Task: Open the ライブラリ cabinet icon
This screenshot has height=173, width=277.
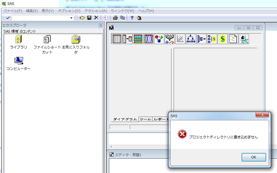Action: pyautogui.click(x=19, y=40)
